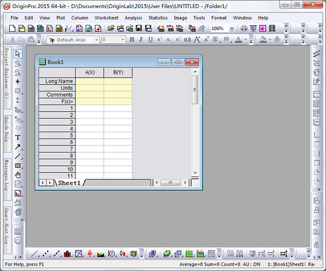The image size is (326, 271).
Task: Select the Rectangle drawing tool
Action: click(x=18, y=165)
